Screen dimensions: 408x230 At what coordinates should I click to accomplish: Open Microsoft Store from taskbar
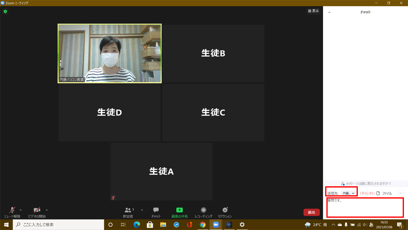[150, 225]
